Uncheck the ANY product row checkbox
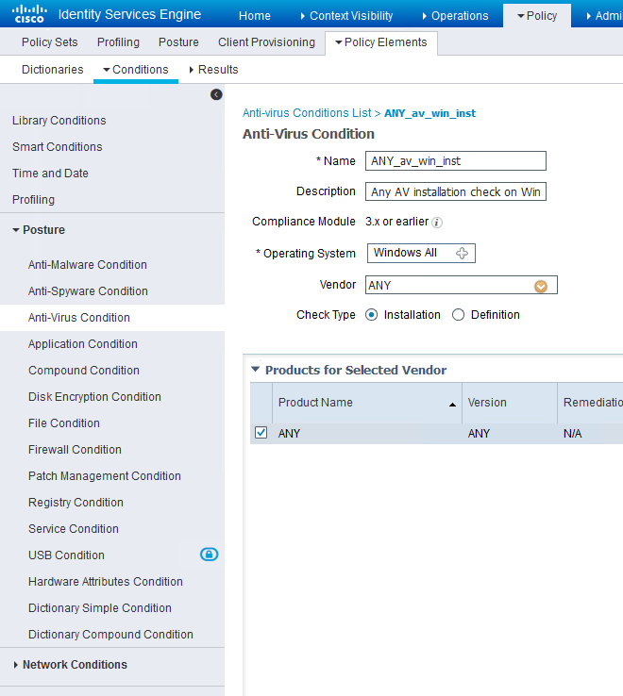The width and height of the screenshot is (623, 696). click(261, 432)
